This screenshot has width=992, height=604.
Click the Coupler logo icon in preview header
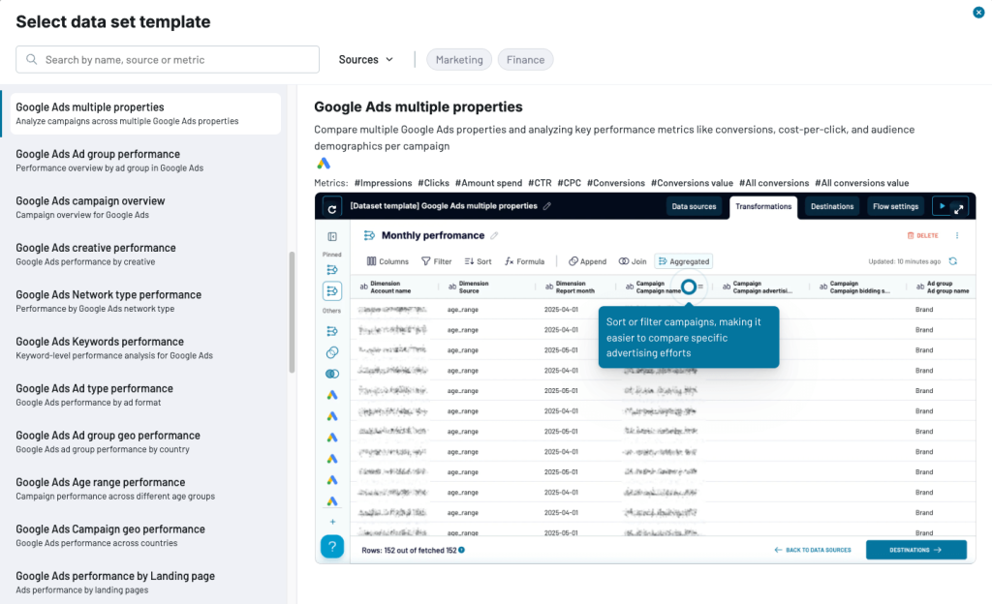tap(332, 206)
